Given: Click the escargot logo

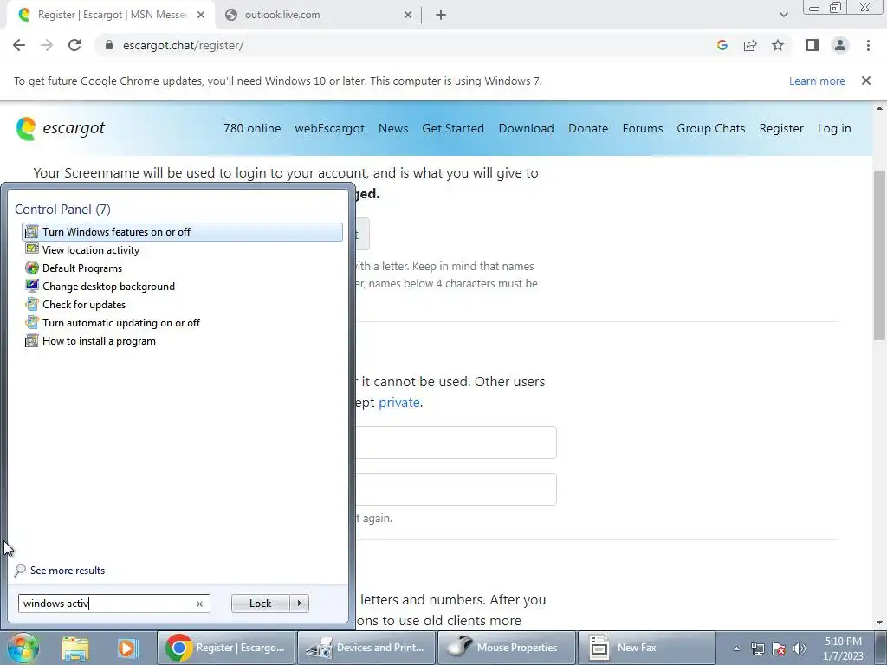Looking at the screenshot, I should click(61, 128).
